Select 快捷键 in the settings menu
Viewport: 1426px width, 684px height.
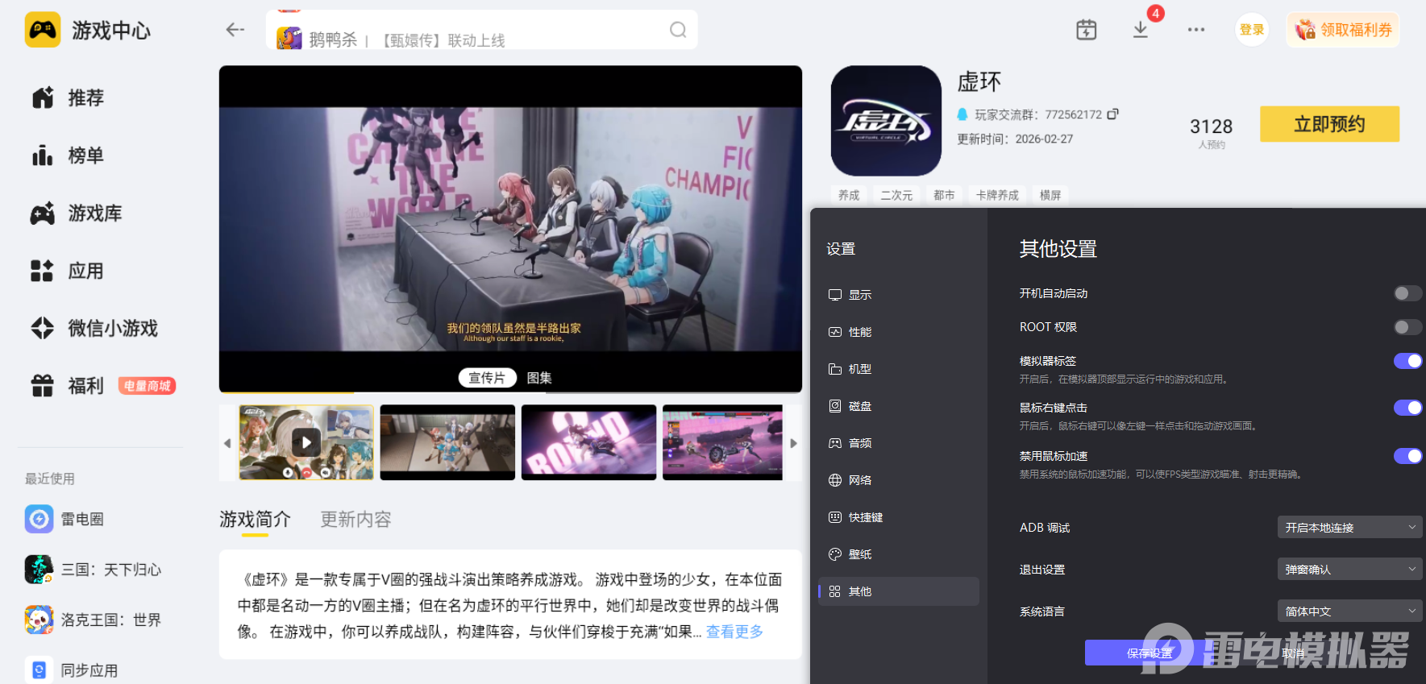865,517
